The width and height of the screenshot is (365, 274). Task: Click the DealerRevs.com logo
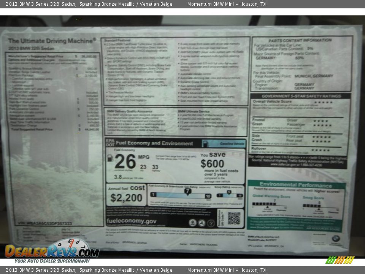coord(51,251)
